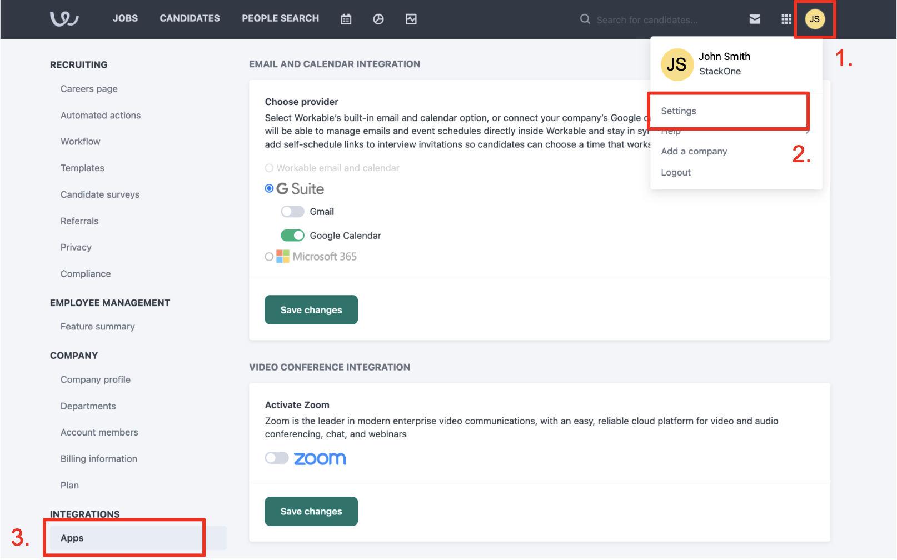897x560 pixels.
Task: Click the Workable logo icon
Action: click(x=64, y=19)
